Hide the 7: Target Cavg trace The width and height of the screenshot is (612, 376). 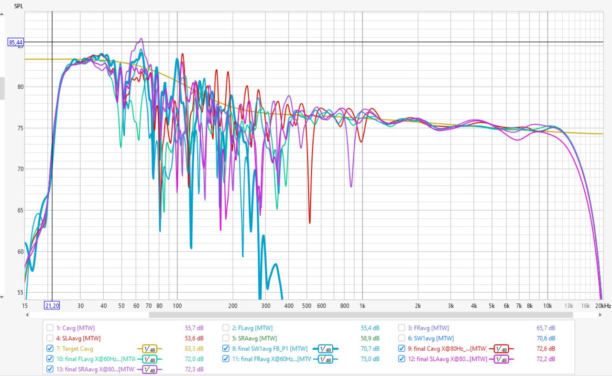pyautogui.click(x=50, y=349)
